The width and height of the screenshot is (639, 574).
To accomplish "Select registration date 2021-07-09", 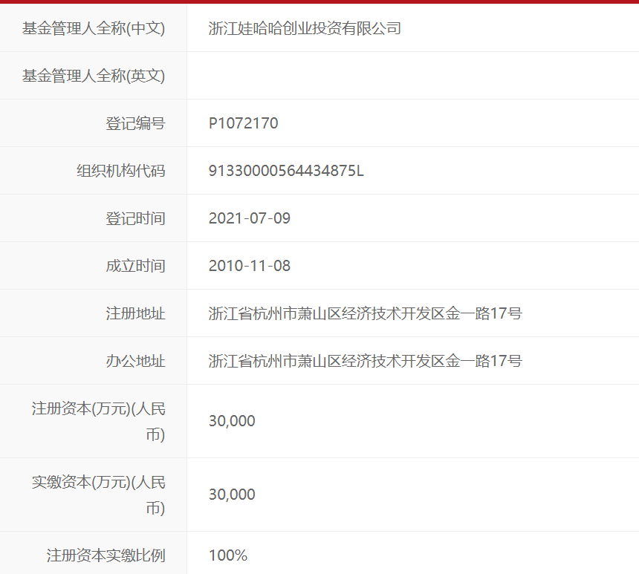I will point(250,218).
